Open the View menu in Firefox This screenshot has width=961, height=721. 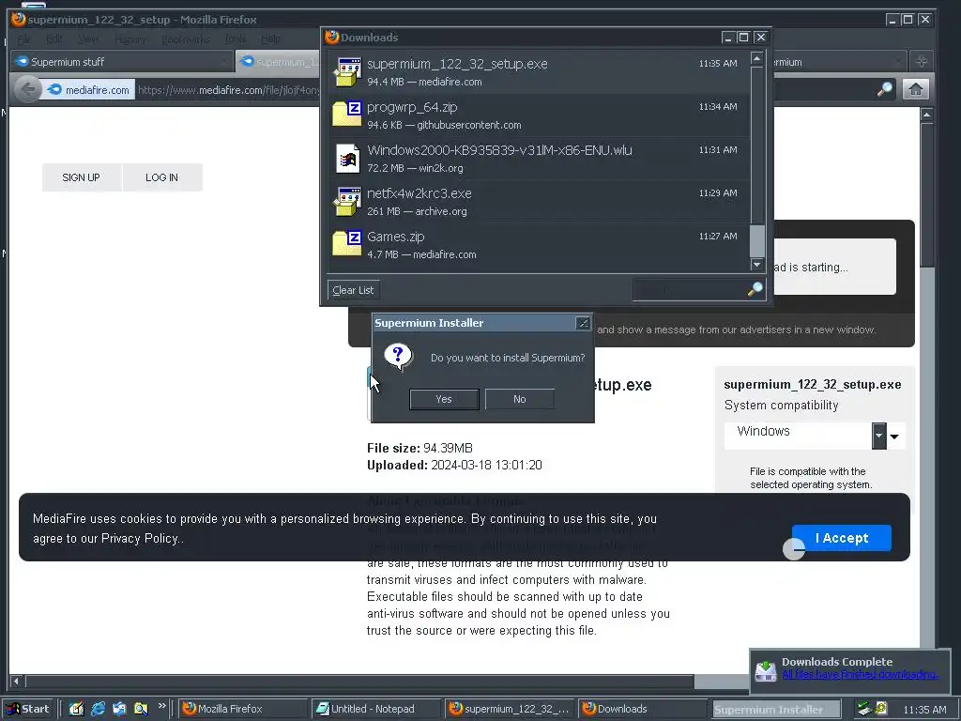pos(88,39)
